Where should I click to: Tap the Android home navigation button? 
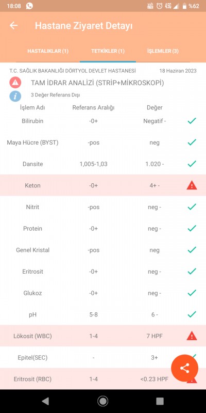(x=102, y=401)
